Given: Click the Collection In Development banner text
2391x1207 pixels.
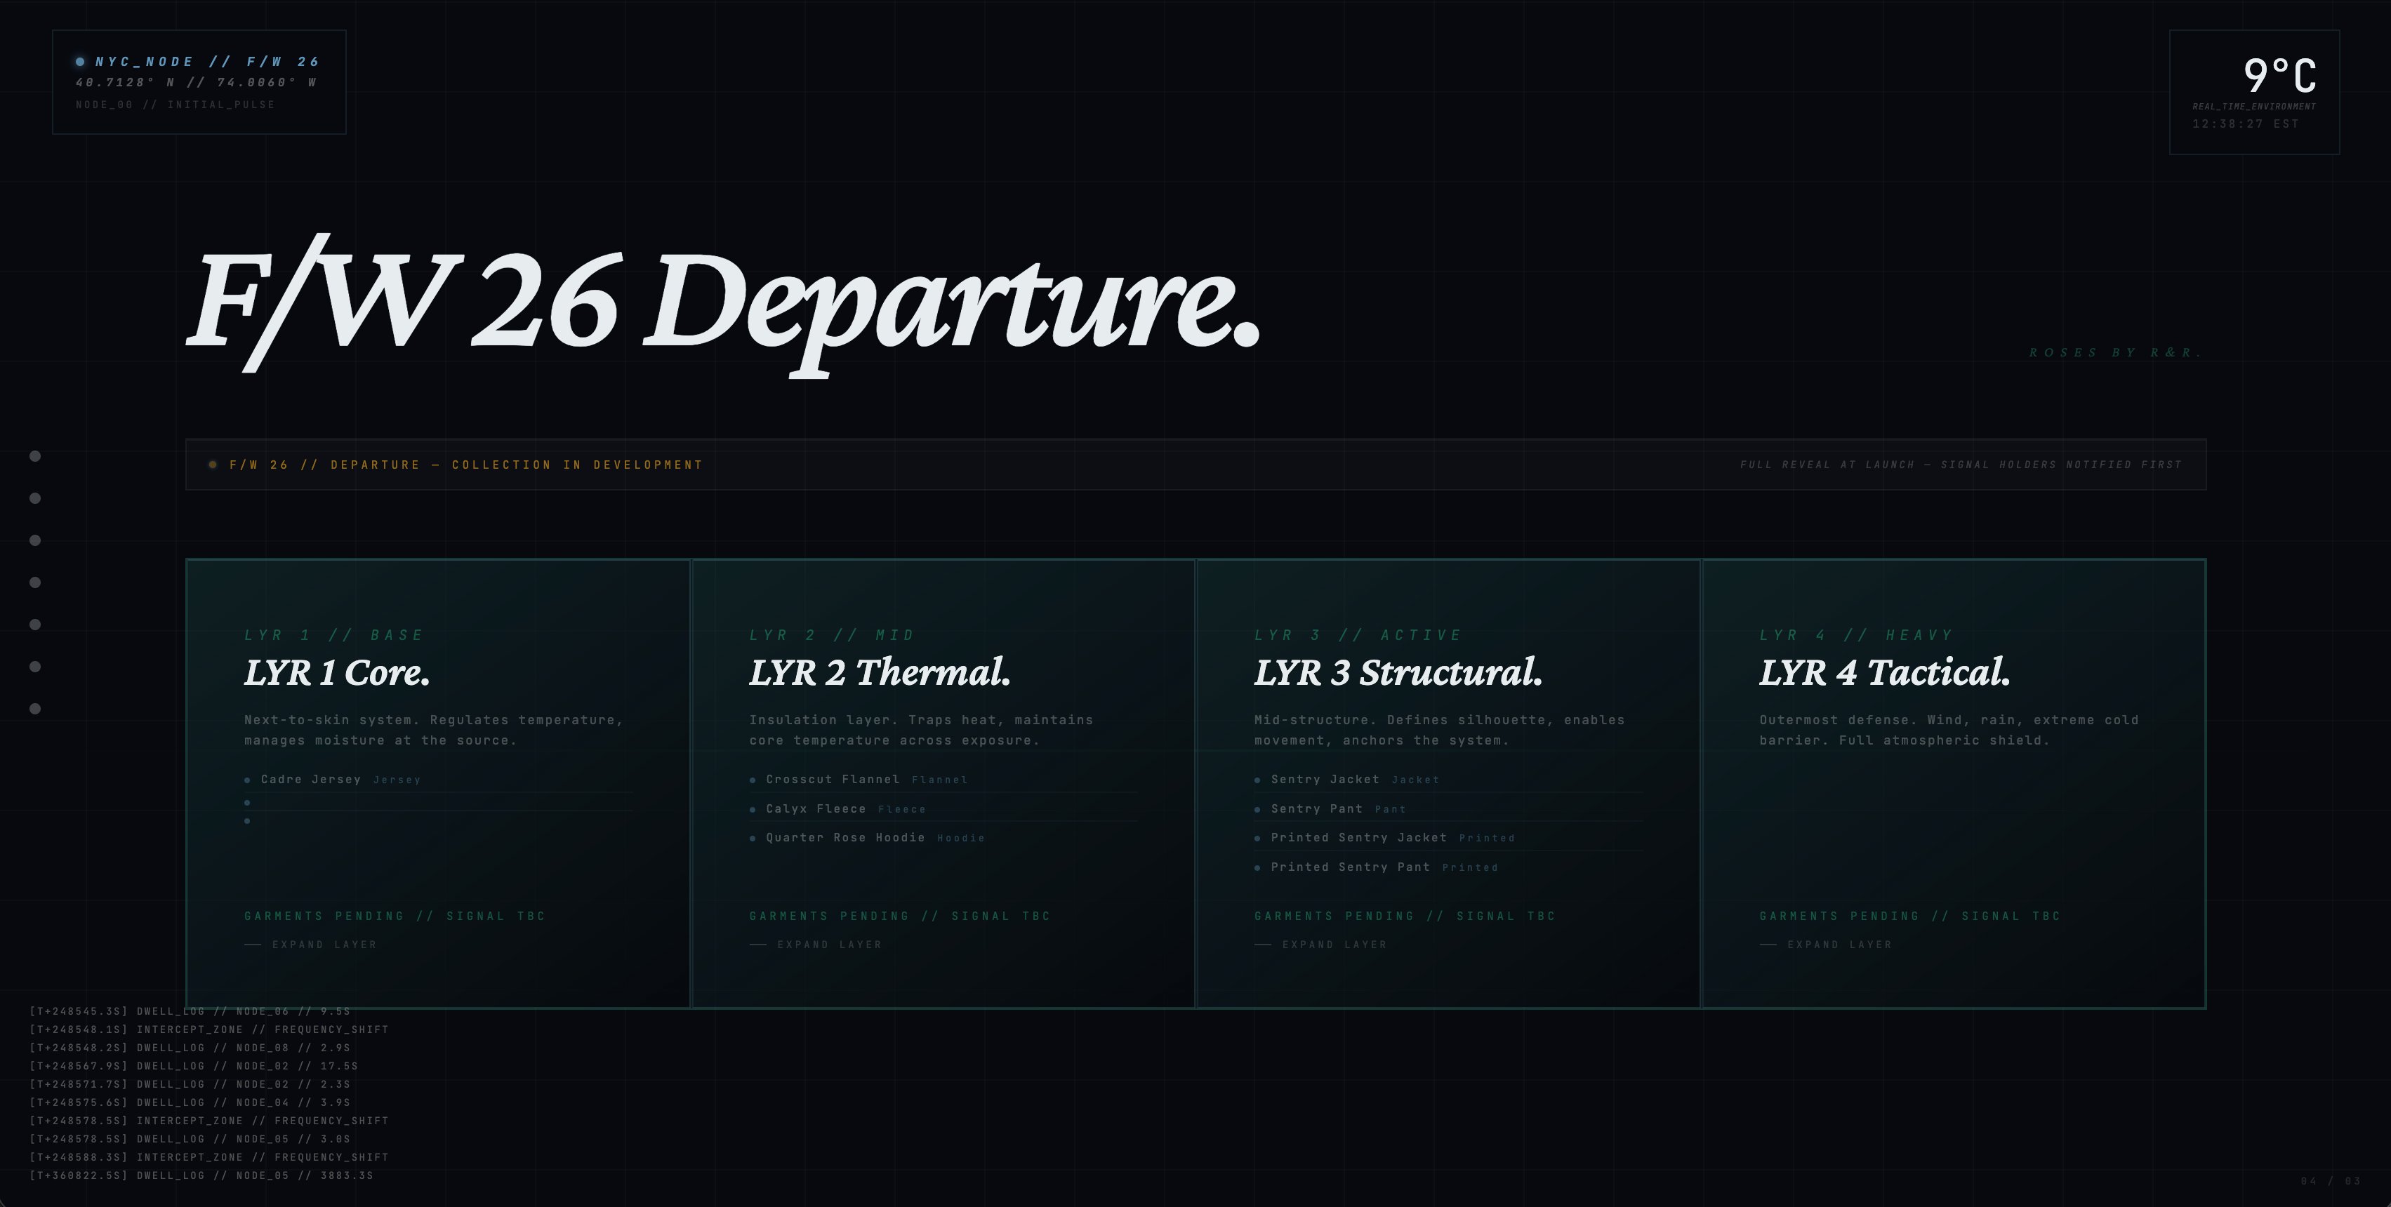Looking at the screenshot, I should (x=466, y=465).
